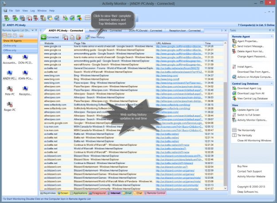Click the Delete Agent from list icon
277x203 pixels.
pyautogui.click(x=234, y=51)
